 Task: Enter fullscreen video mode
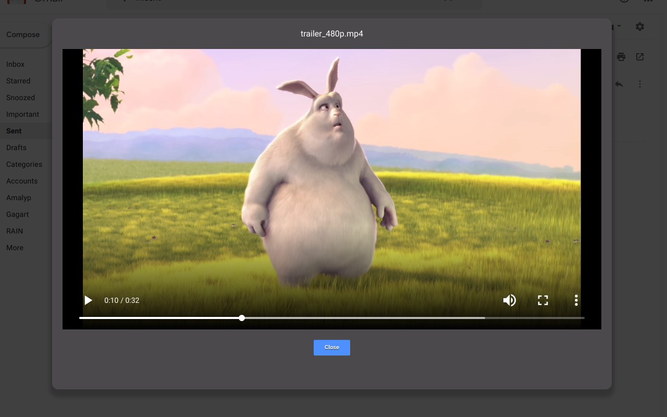coord(543,300)
